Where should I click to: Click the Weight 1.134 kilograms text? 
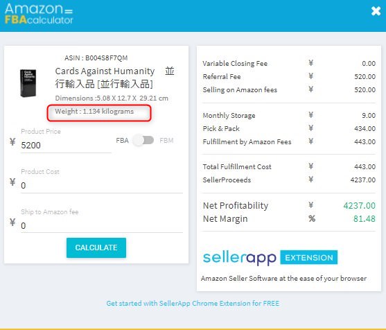[94, 112]
